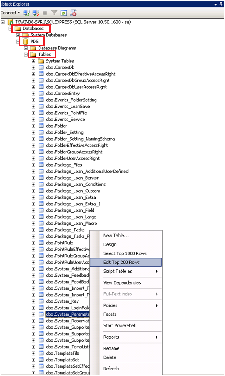Click the Stop toolbar icon
Screen dimensions: 225x376
(45, 13)
